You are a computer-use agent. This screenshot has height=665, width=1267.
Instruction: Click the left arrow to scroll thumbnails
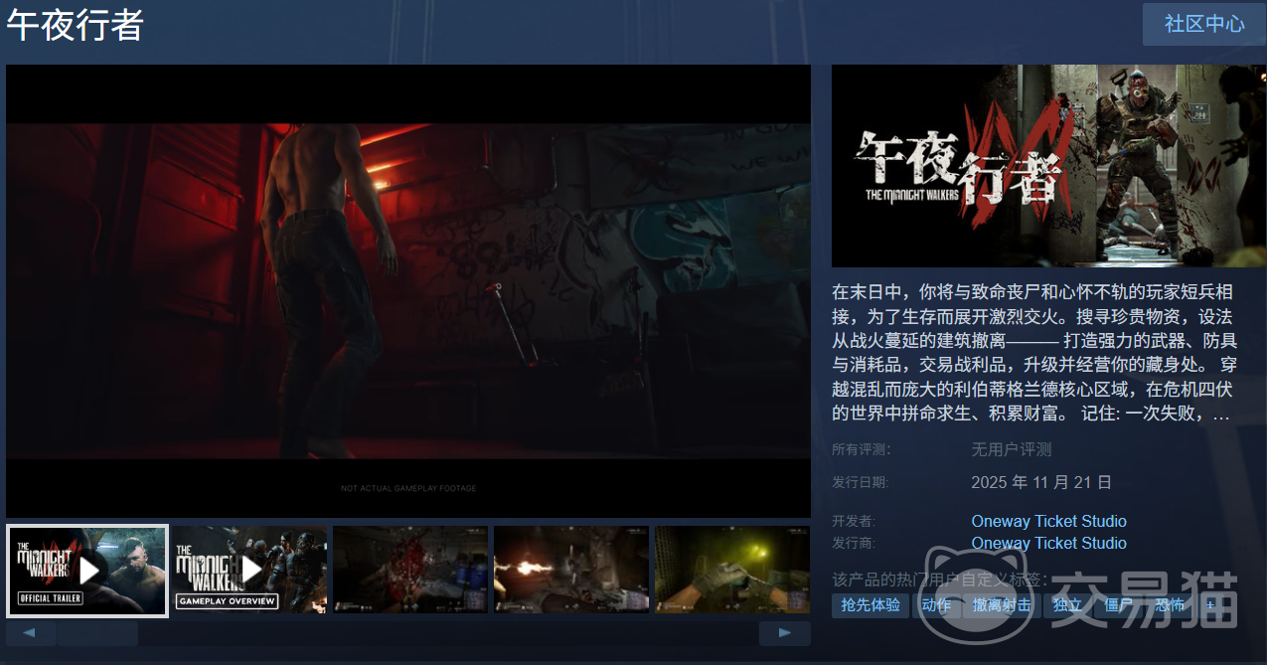click(x=30, y=632)
